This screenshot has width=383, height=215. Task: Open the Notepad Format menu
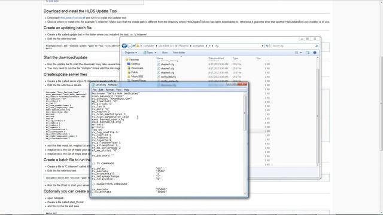click(x=110, y=90)
